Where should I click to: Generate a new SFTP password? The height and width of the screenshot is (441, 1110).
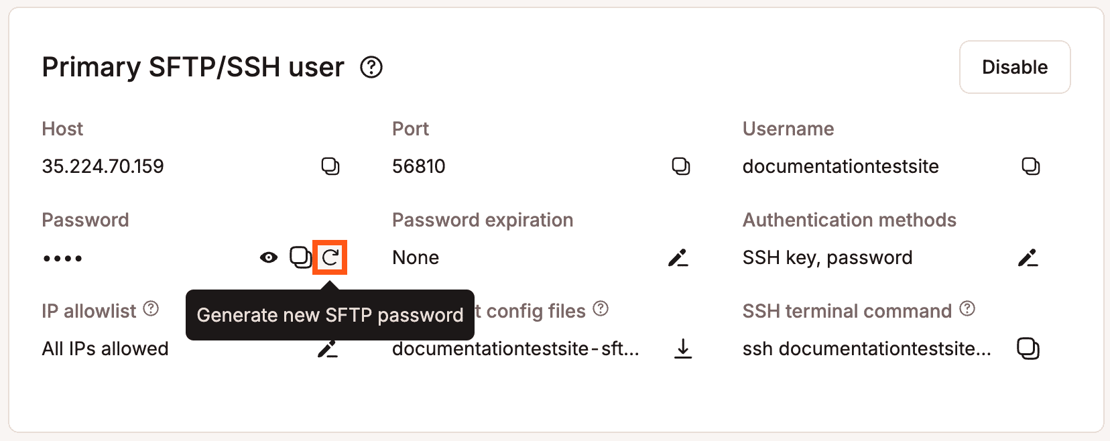tap(331, 257)
